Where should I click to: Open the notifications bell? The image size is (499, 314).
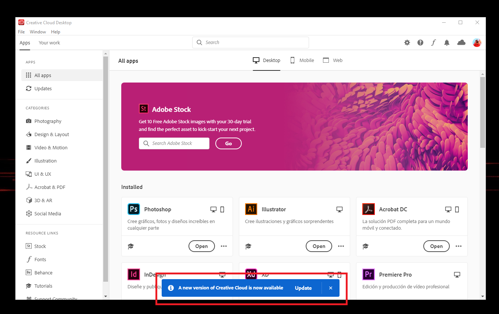(x=446, y=43)
